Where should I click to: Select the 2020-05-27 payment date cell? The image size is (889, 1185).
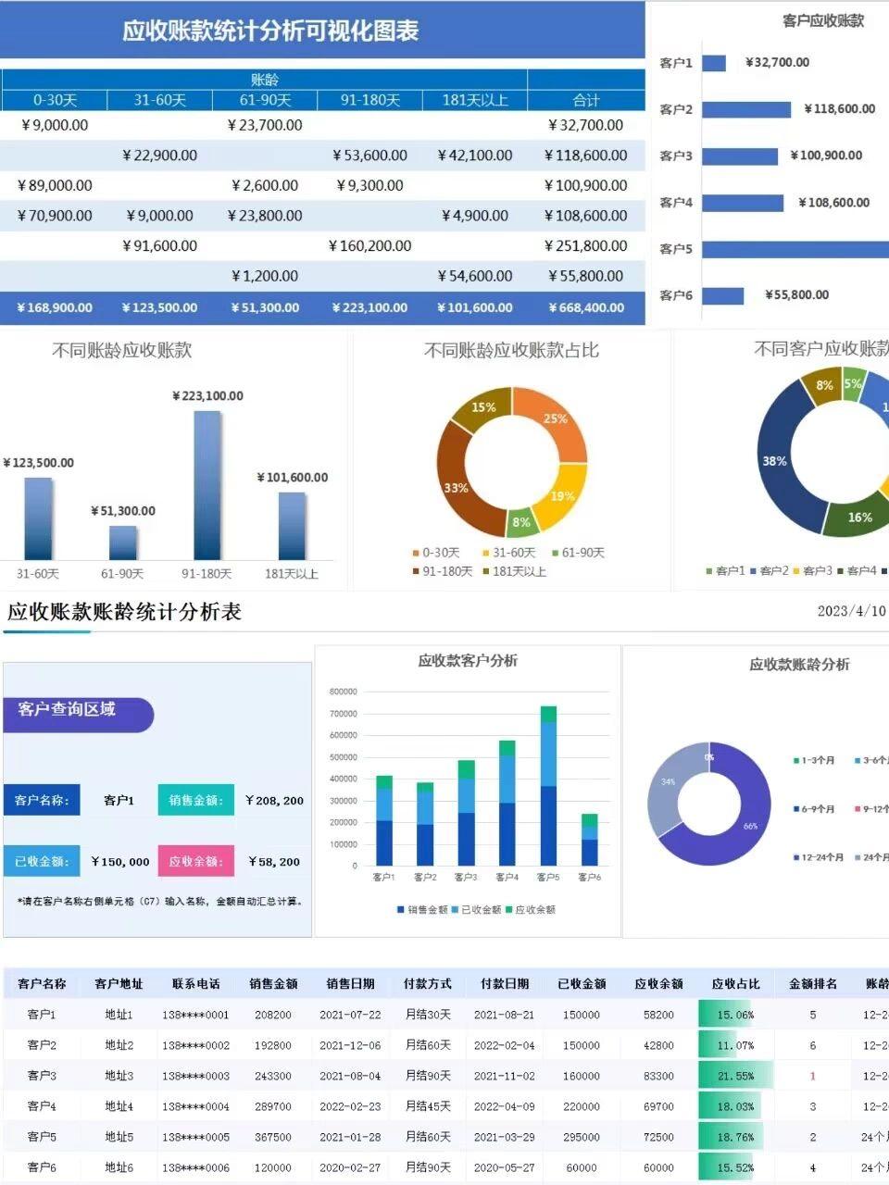(504, 1167)
